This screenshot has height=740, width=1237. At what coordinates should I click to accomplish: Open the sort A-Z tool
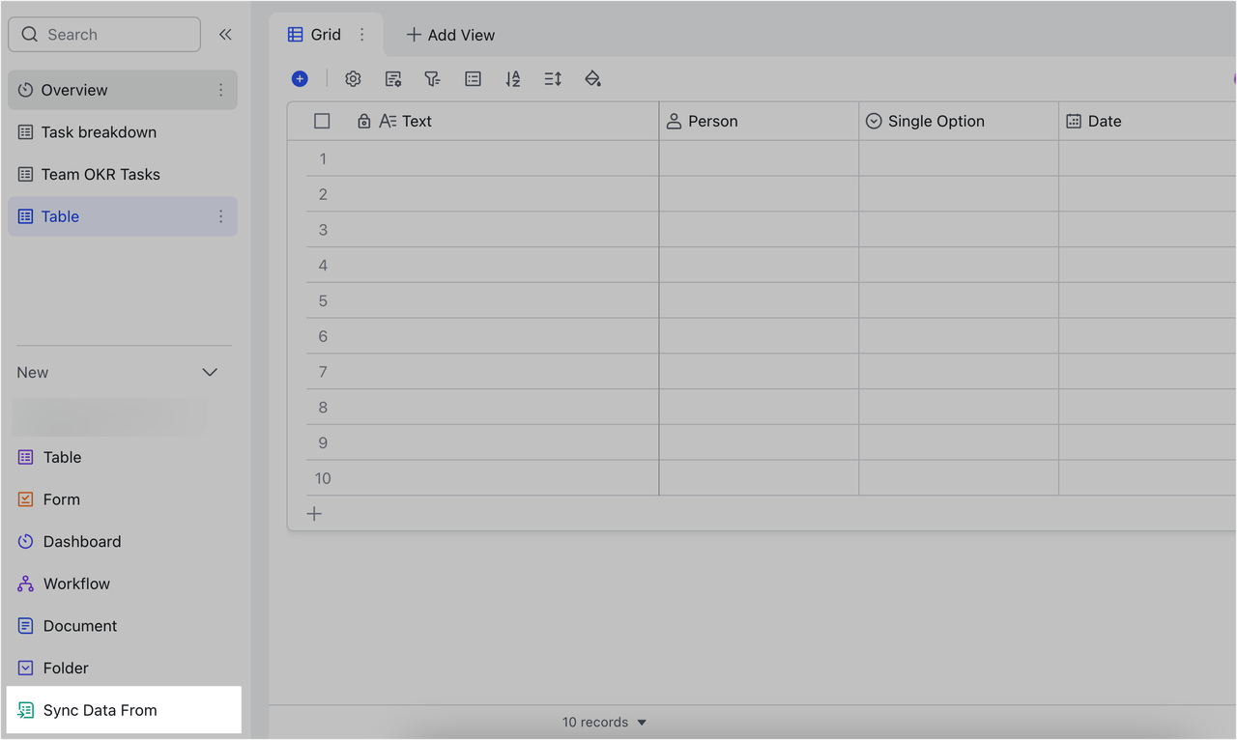click(x=512, y=78)
